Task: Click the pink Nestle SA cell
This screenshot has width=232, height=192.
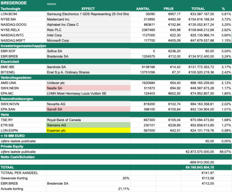Action: [88, 88]
